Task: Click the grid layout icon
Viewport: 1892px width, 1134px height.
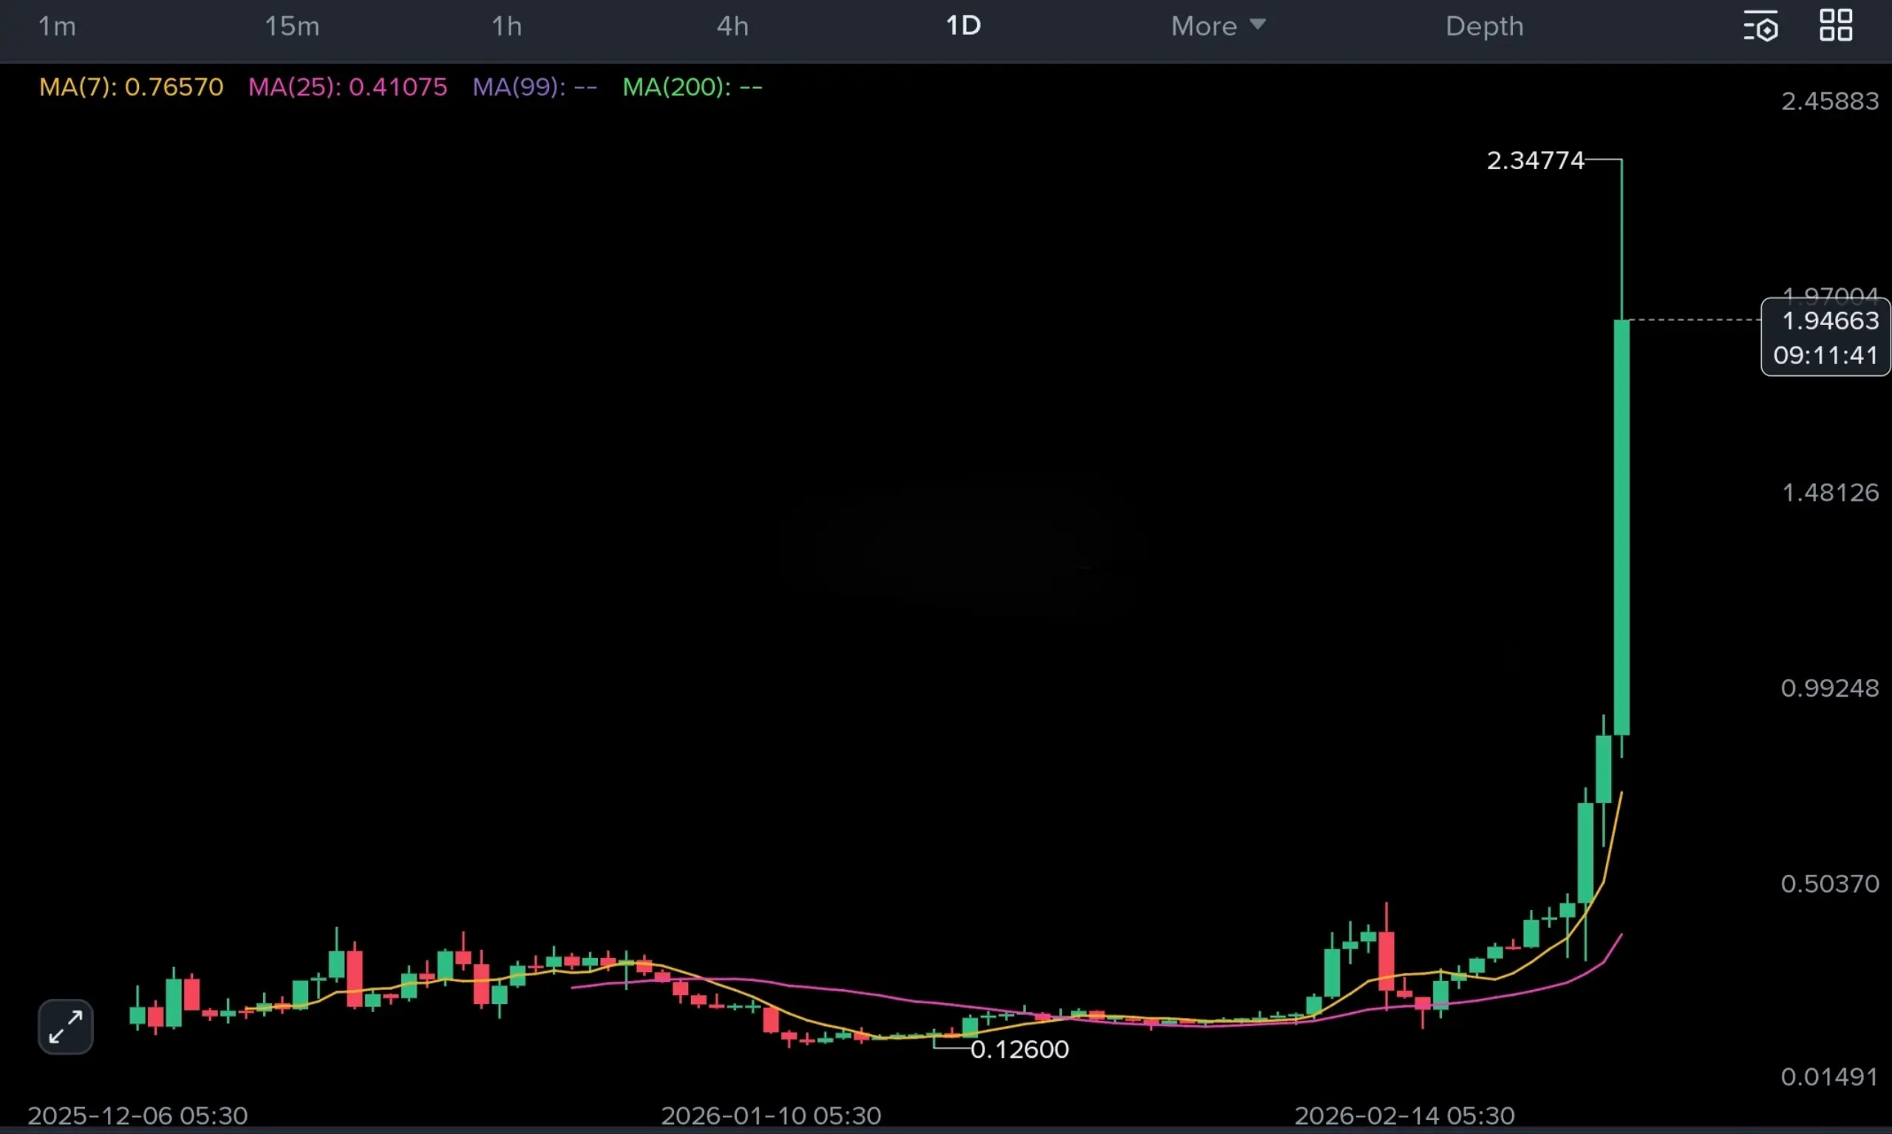Action: point(1835,26)
